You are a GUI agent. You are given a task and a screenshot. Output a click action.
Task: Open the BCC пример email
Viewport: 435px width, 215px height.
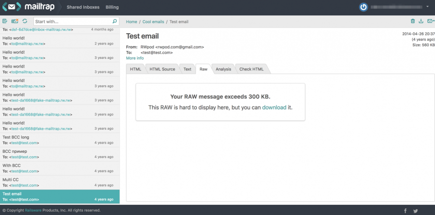point(59,154)
